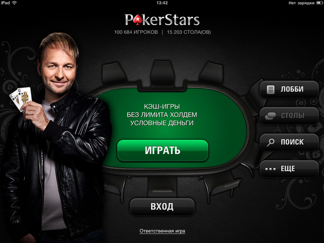The height and width of the screenshot is (243, 324).
Task: Tap the battery indicator icon
Action: click(320, 3)
